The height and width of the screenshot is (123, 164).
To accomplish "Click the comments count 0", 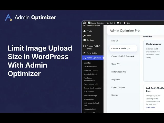I will pos(121,23).
